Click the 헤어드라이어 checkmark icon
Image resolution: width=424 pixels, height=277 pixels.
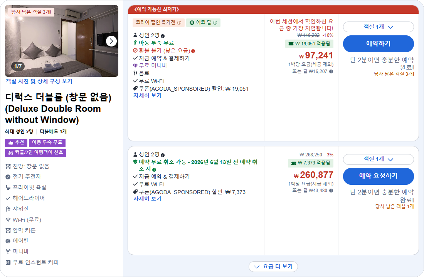[x=8, y=198]
